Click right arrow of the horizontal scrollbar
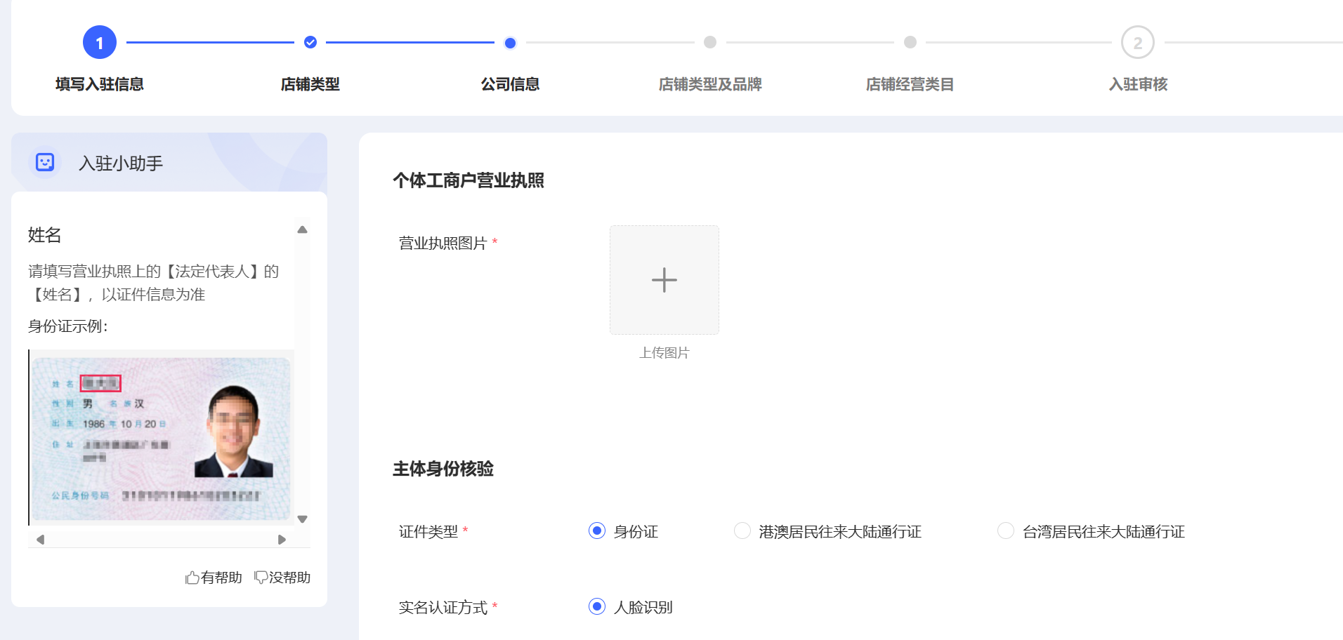 (282, 540)
